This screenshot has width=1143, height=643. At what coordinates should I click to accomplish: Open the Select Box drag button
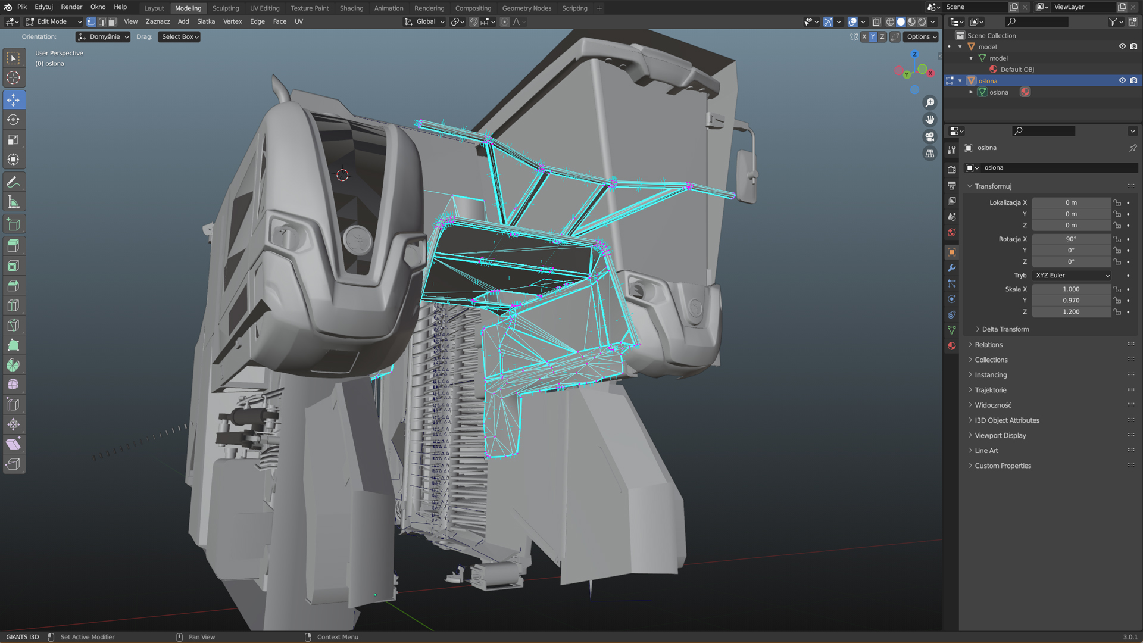(179, 37)
